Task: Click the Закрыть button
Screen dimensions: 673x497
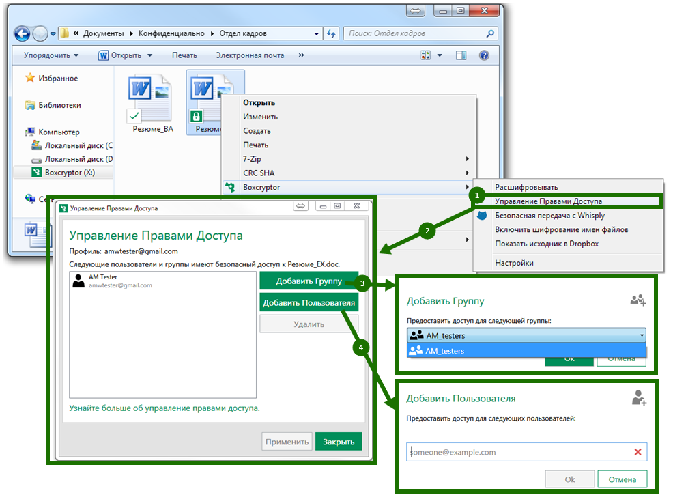Action: tap(339, 442)
